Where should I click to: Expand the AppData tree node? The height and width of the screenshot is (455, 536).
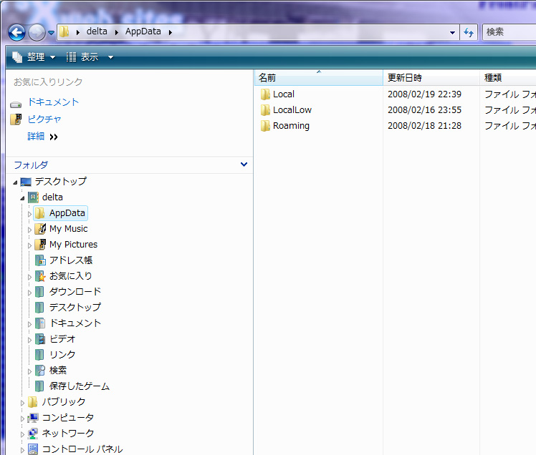tap(29, 213)
